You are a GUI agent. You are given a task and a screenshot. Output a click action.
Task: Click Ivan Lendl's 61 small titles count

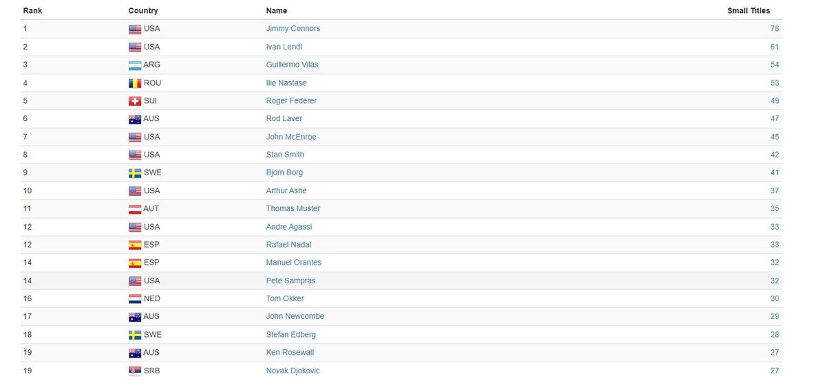click(x=774, y=47)
